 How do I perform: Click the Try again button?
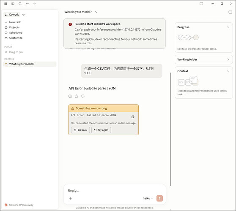[101, 130]
